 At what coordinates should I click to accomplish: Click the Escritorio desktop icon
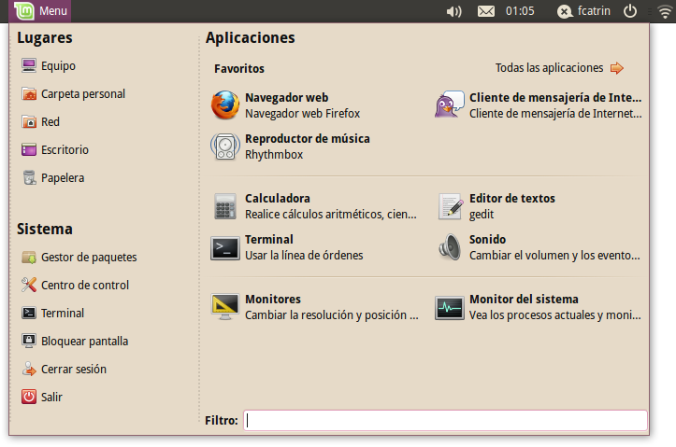29,149
